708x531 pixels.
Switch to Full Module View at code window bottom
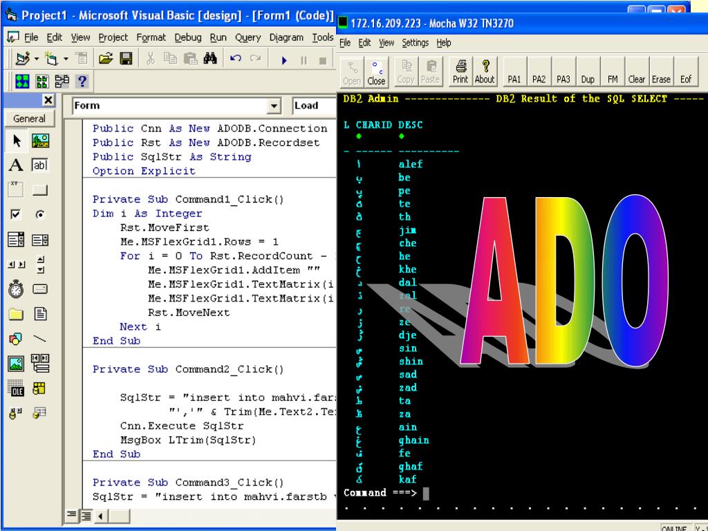[x=85, y=515]
